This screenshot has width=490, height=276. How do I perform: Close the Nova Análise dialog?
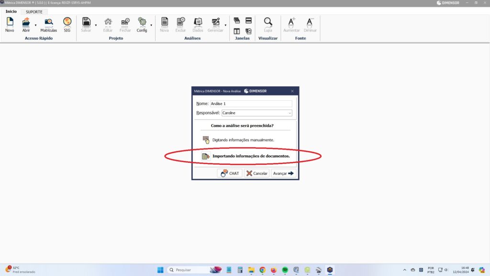tap(292, 91)
